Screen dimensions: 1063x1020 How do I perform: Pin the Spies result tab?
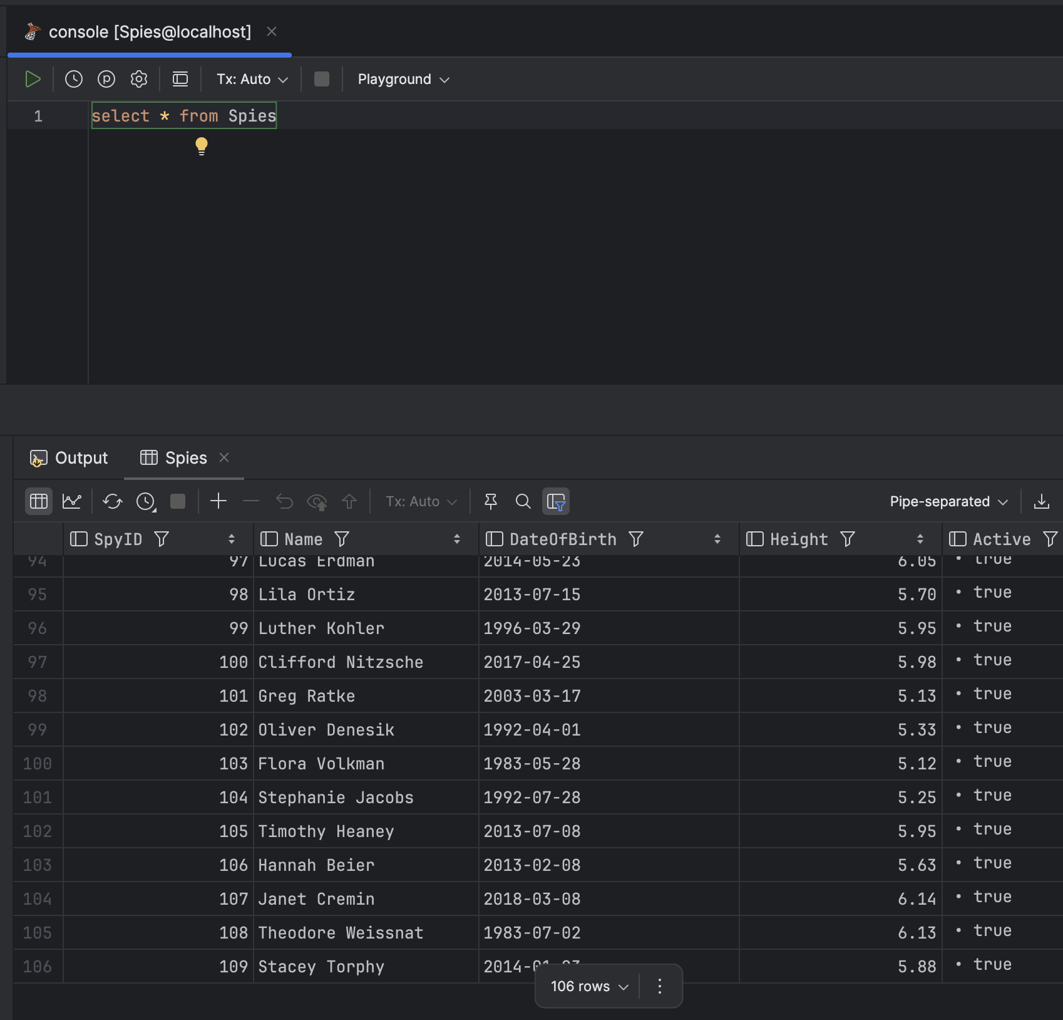tap(491, 501)
